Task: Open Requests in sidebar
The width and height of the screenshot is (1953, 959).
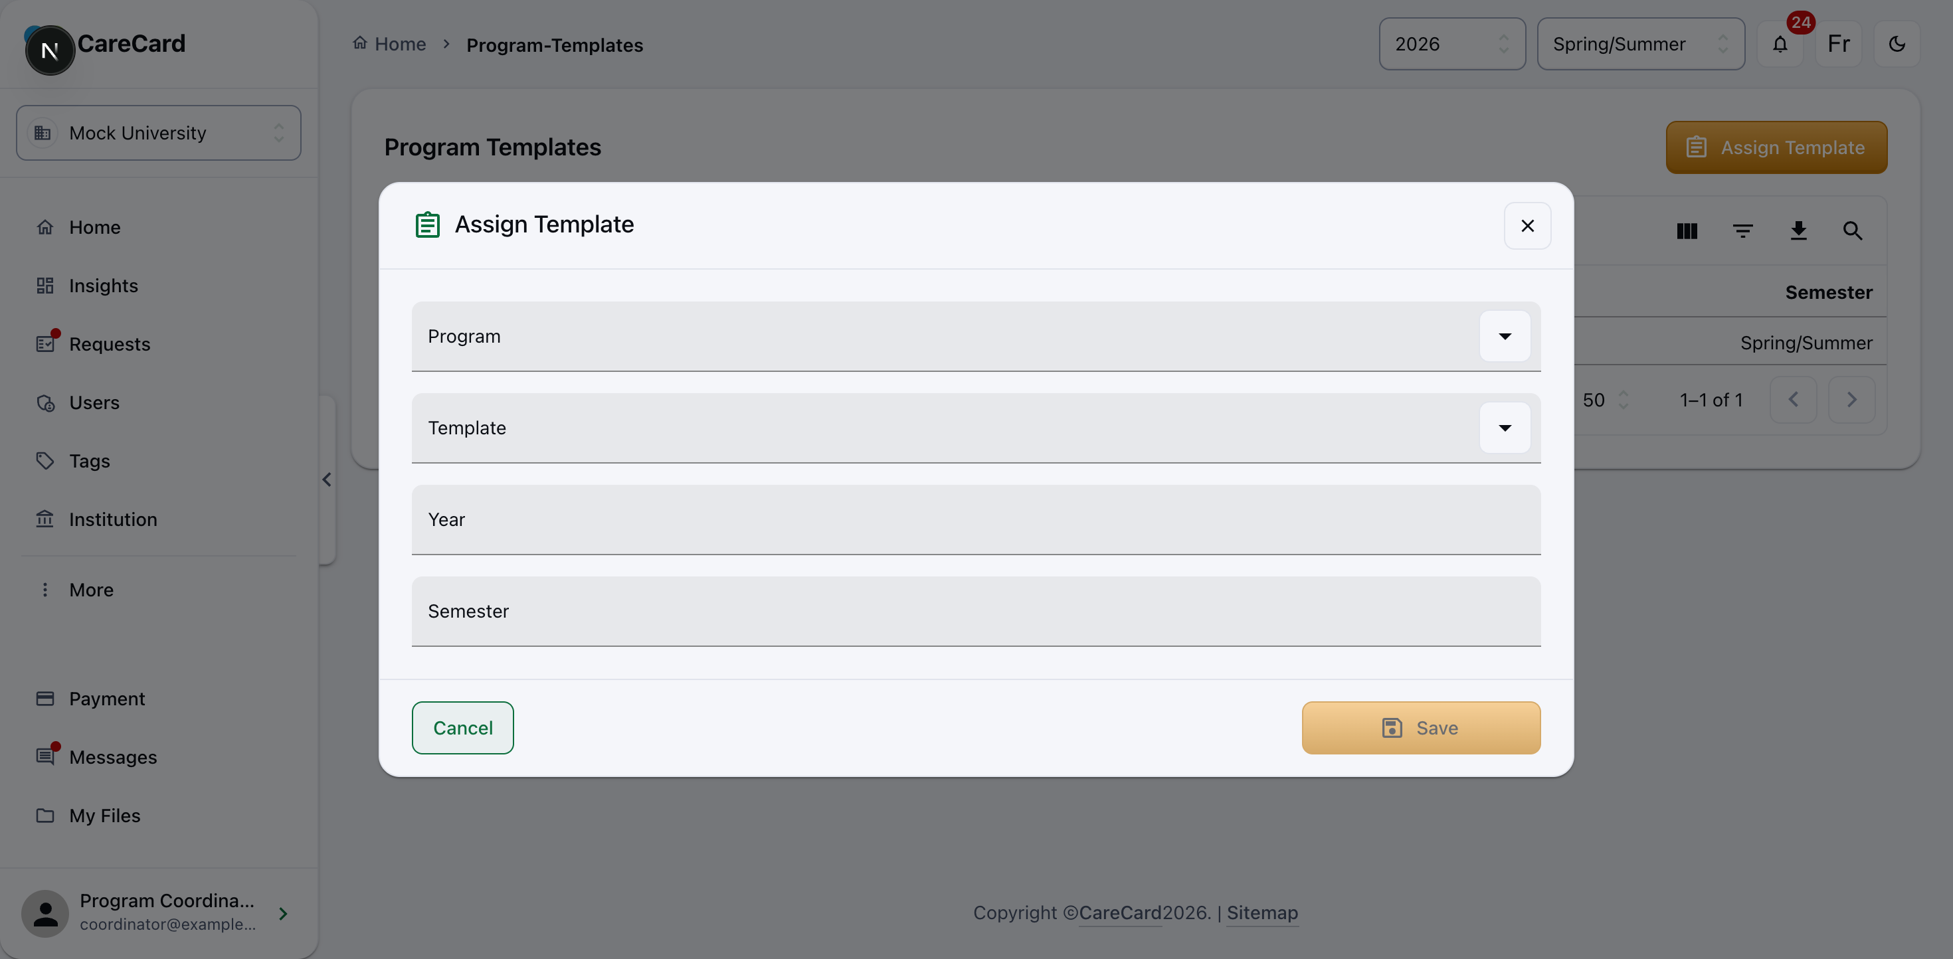Action: pos(159,344)
